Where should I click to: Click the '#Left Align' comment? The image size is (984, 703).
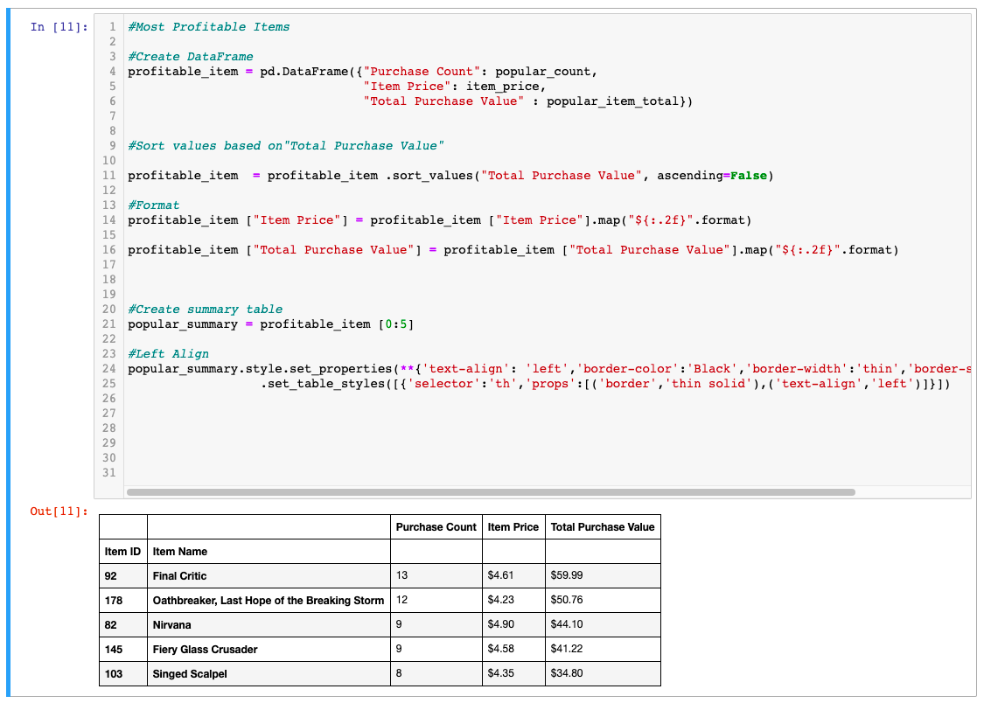[x=168, y=354]
